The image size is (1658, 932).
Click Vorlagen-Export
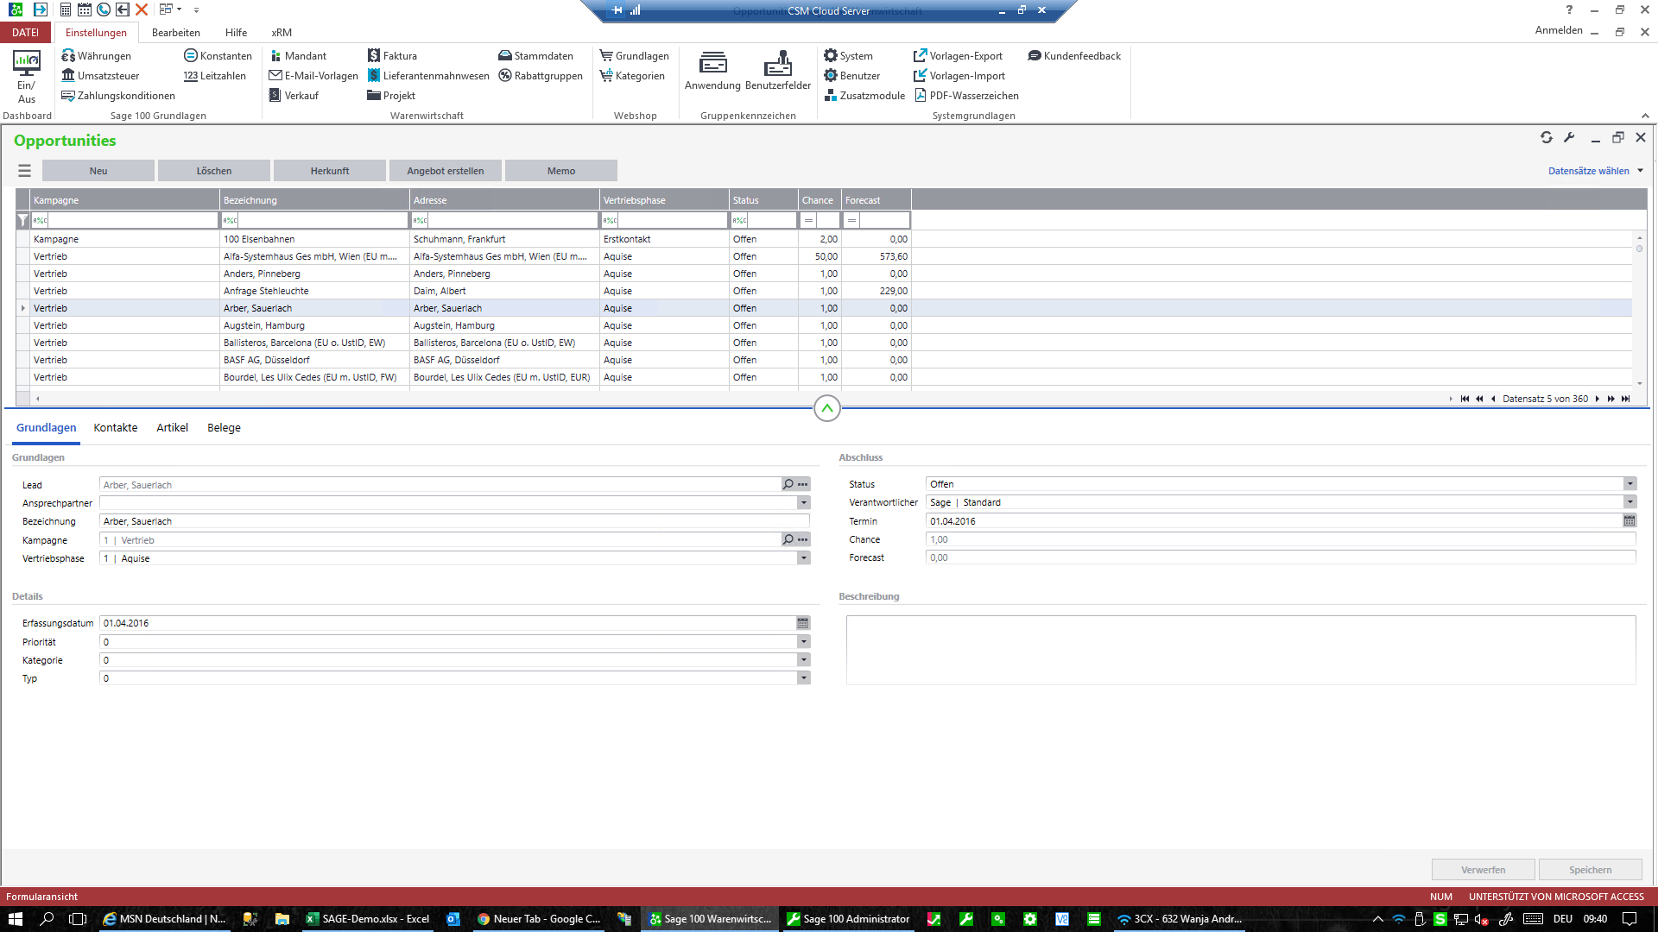tap(959, 56)
